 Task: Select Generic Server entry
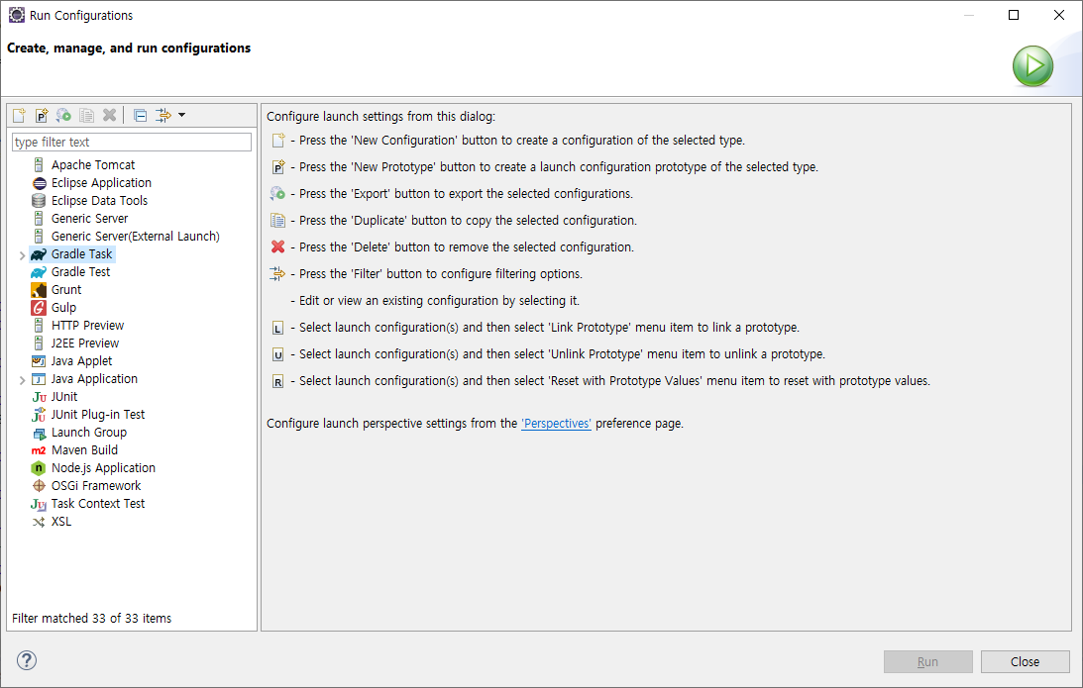[90, 219]
